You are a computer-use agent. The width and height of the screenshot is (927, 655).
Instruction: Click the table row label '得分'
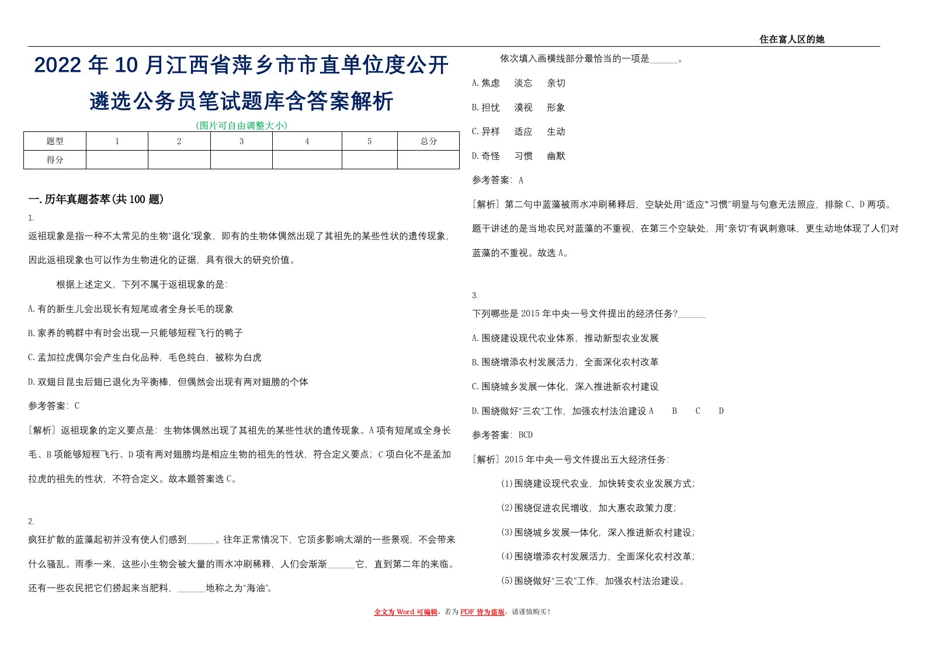click(x=55, y=160)
